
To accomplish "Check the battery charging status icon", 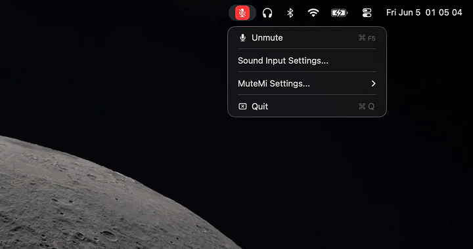I will [x=339, y=13].
